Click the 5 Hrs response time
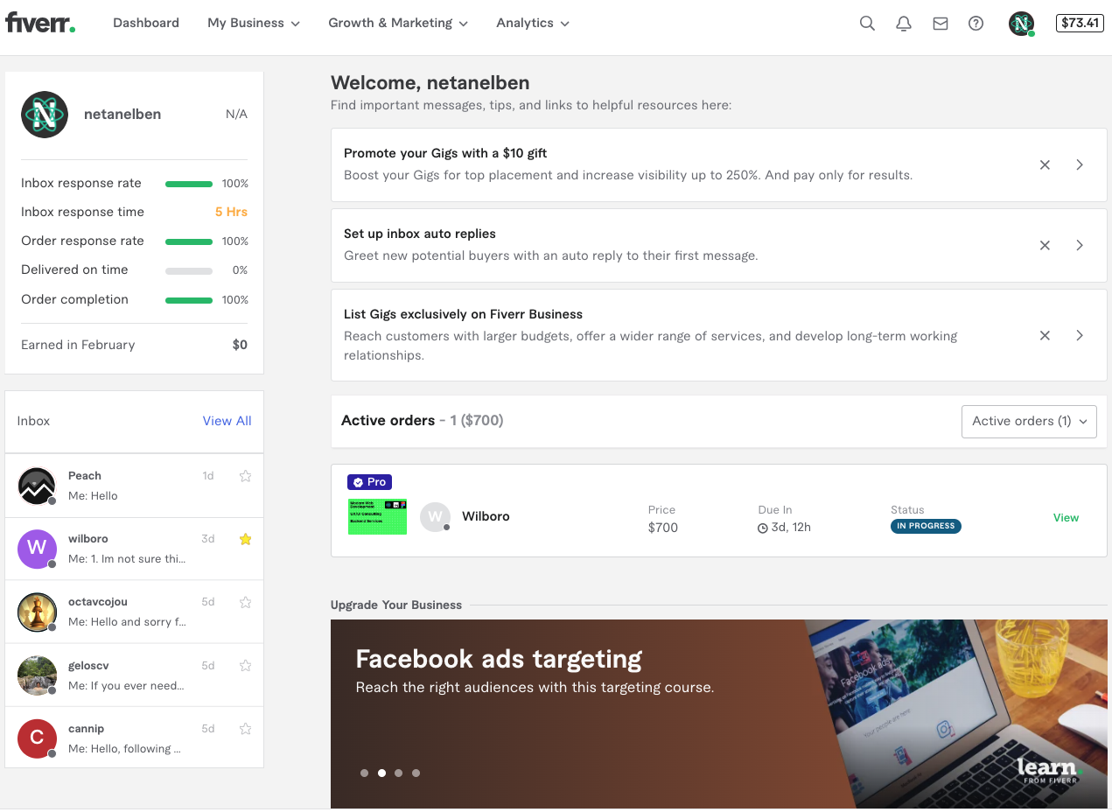The width and height of the screenshot is (1112, 812). coord(231,212)
